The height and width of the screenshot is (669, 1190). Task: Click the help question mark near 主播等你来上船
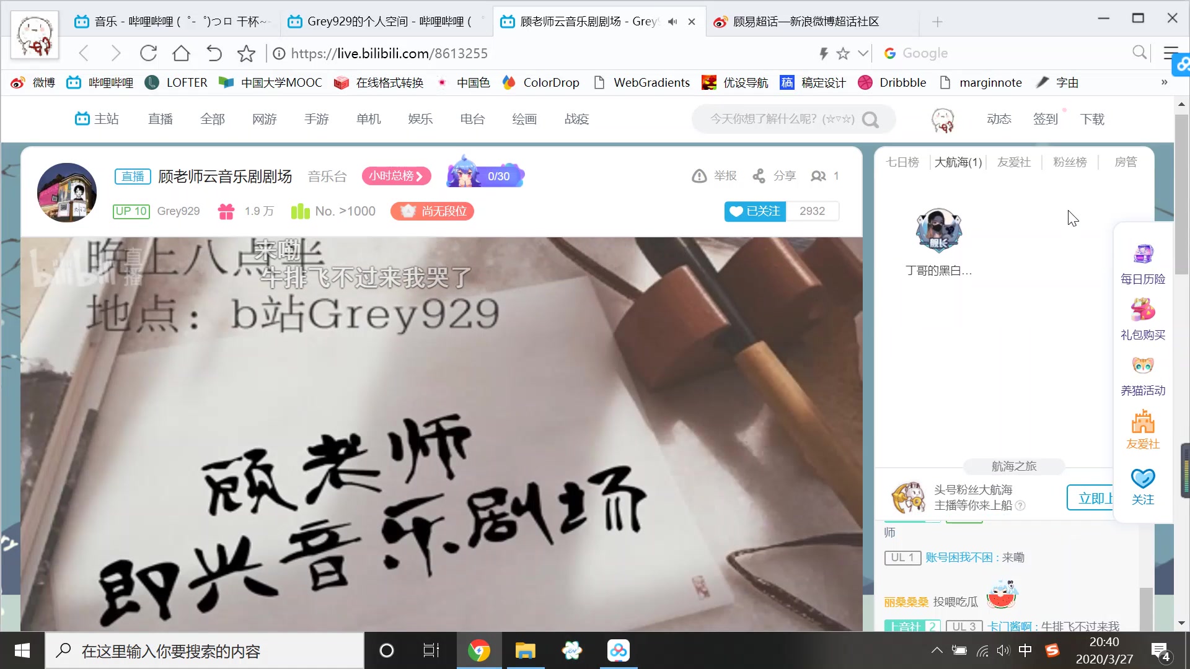[1020, 505]
